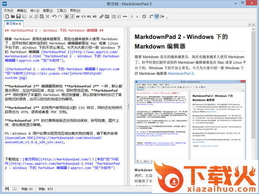Apply Heading 2 with H2 icon
Viewport: 259px width, 194px height.
[95, 17]
